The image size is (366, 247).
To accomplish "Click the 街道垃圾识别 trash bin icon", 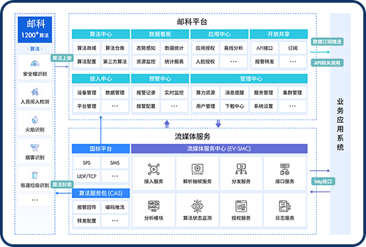I will (35, 175).
